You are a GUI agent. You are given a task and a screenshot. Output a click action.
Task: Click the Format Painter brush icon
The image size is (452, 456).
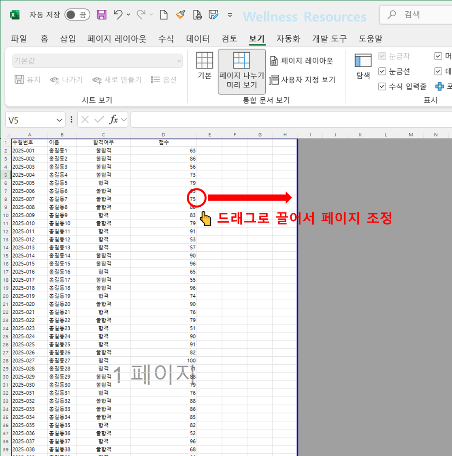coord(181,14)
